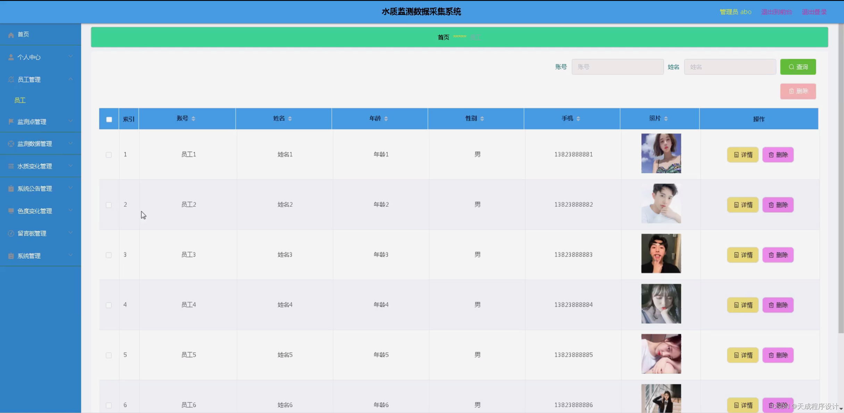This screenshot has height=413, width=844.
Task: Click the 监测数据管理 sidebar icon
Action: tap(11, 144)
